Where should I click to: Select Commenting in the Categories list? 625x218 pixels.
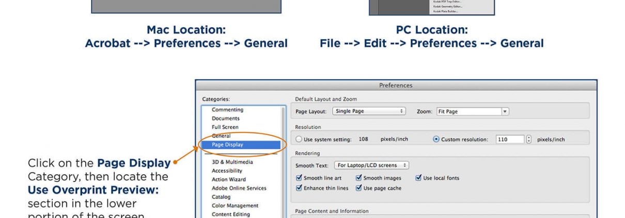(227, 110)
